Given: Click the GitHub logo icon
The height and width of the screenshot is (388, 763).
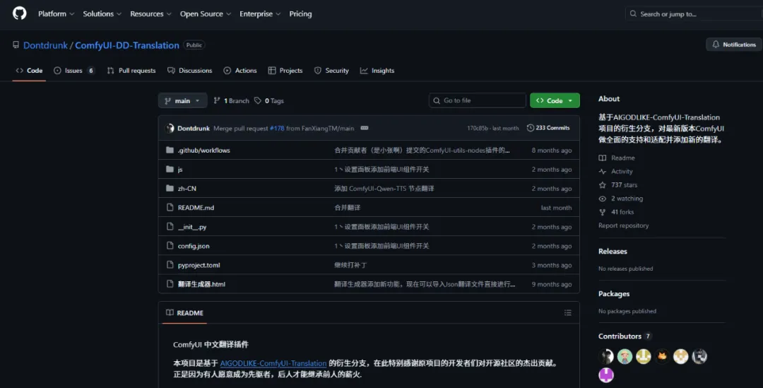Looking at the screenshot, I should pos(20,13).
